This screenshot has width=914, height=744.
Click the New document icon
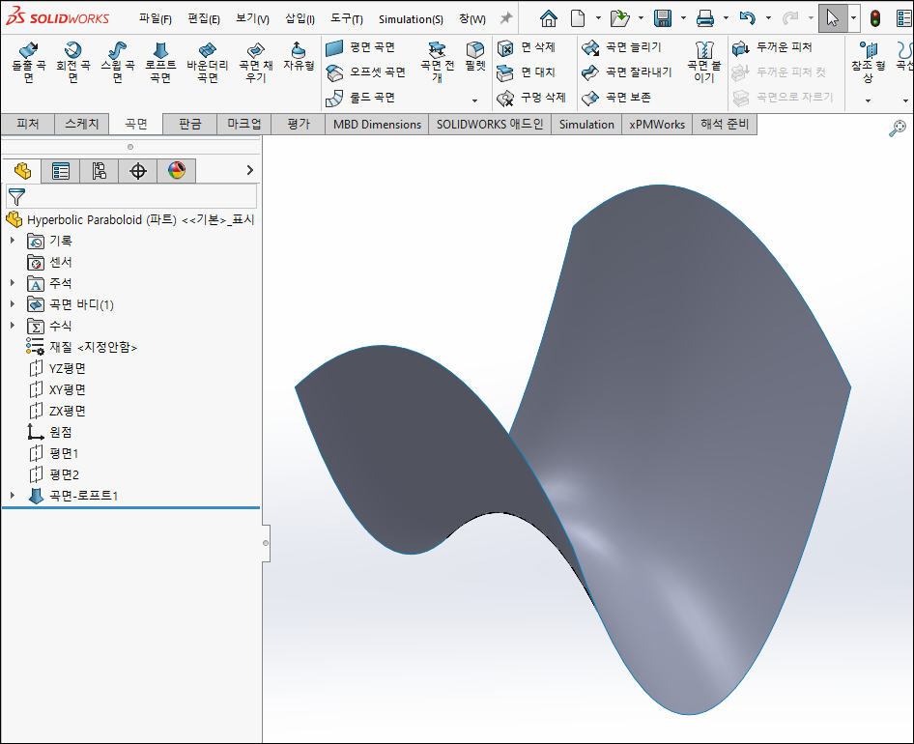click(578, 18)
